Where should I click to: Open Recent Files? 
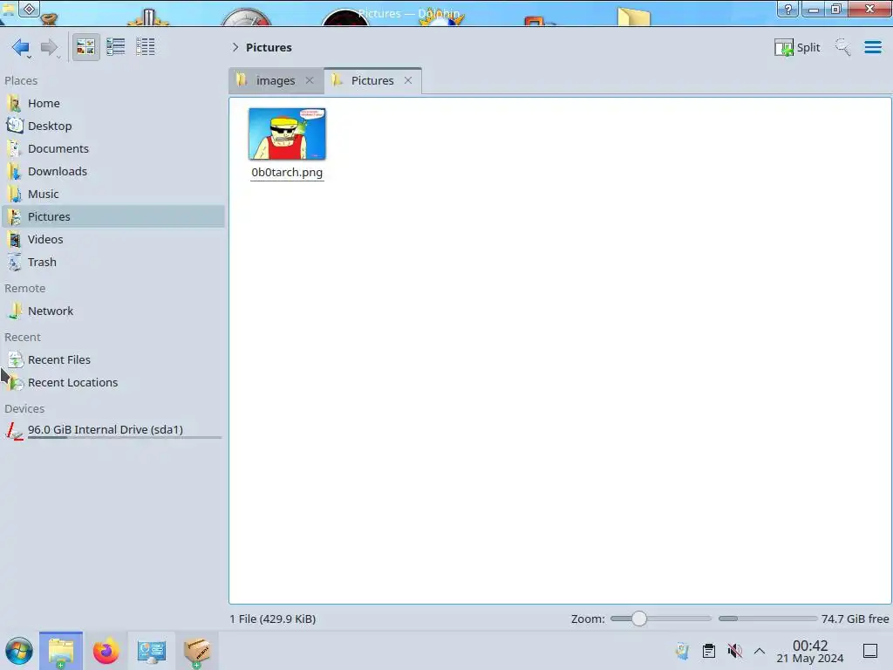114,360
